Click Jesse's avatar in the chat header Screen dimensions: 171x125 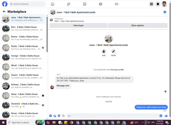pos(53,12)
